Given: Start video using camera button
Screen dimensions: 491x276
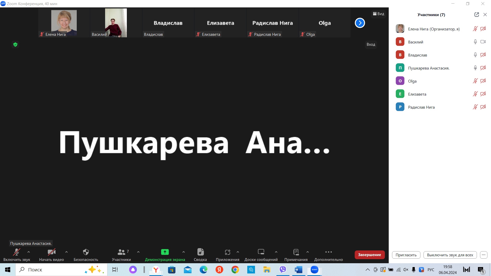Looking at the screenshot, I should point(51,252).
